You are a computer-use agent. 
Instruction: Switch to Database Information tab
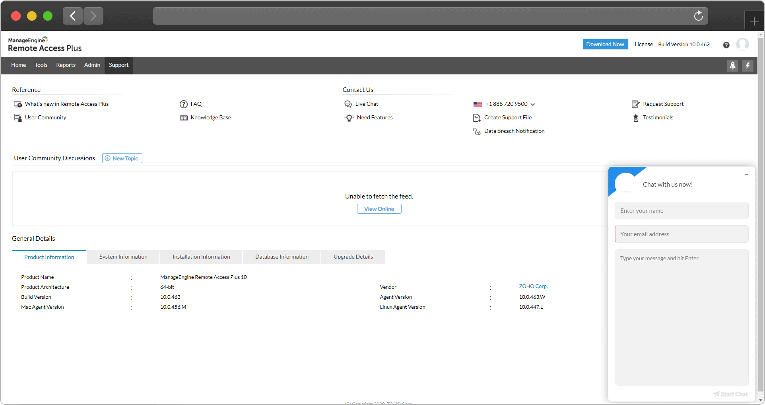(282, 257)
